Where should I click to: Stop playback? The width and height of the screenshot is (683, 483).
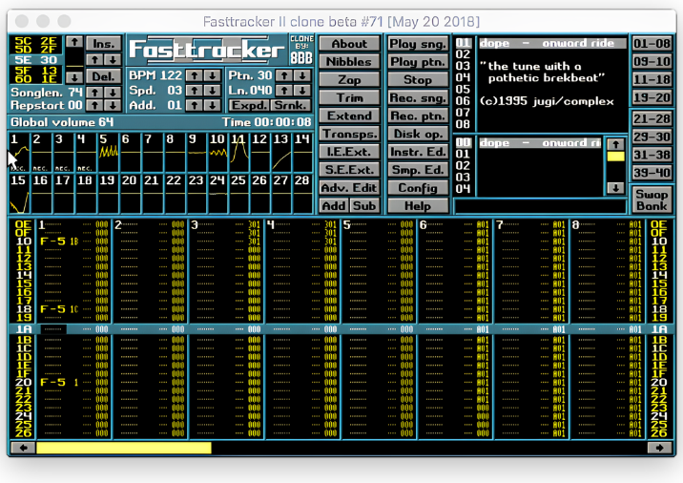[418, 80]
